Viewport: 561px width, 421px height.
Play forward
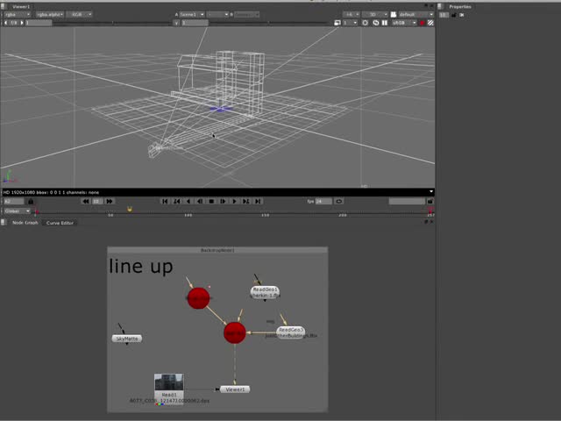pyautogui.click(x=234, y=202)
